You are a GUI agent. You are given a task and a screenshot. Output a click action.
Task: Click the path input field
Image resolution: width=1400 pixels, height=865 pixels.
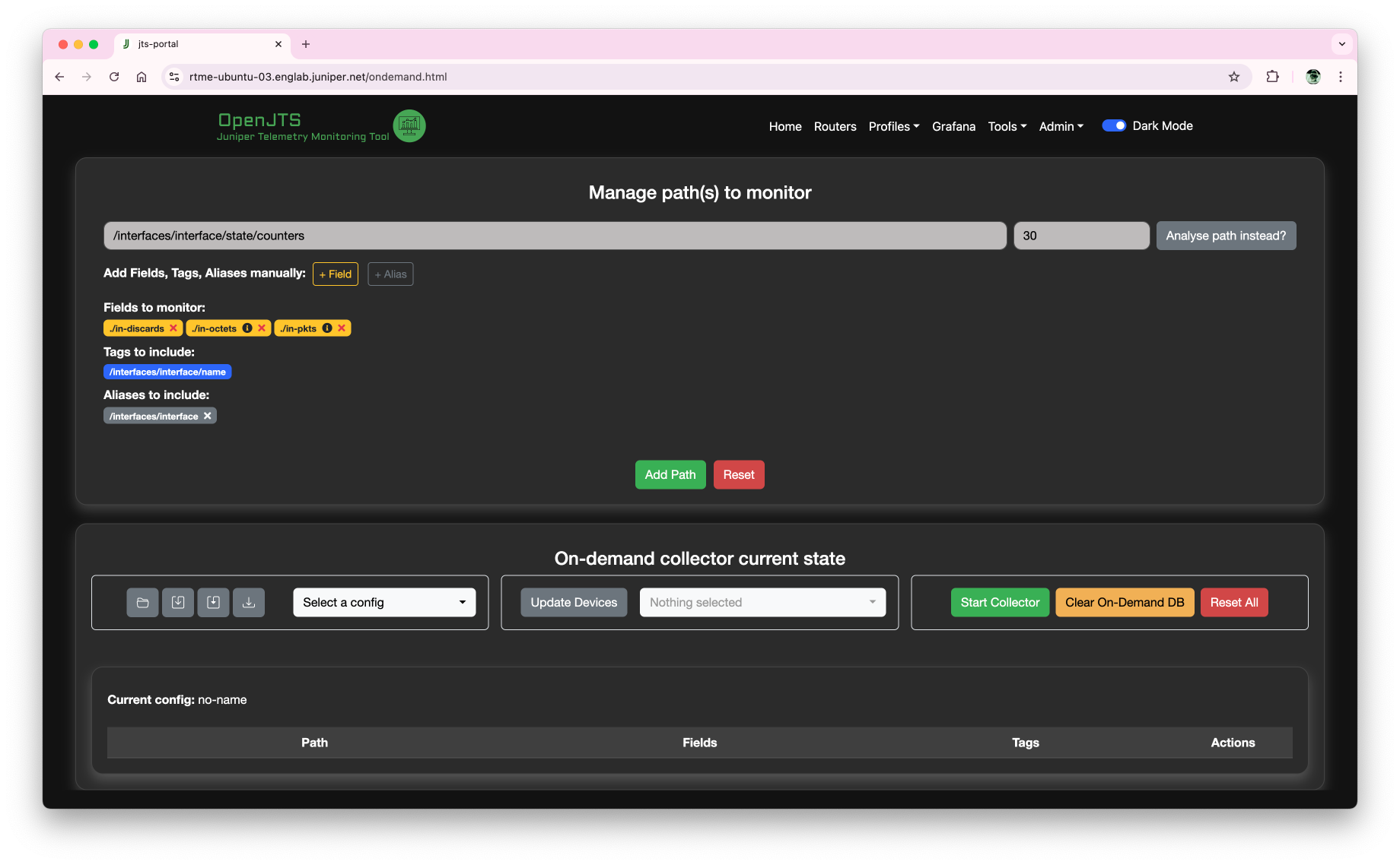coord(555,236)
